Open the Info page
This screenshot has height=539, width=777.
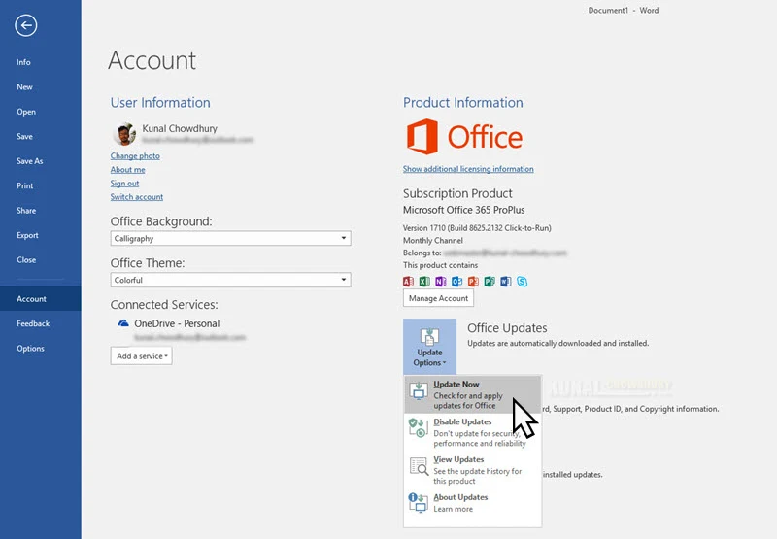[x=23, y=62]
